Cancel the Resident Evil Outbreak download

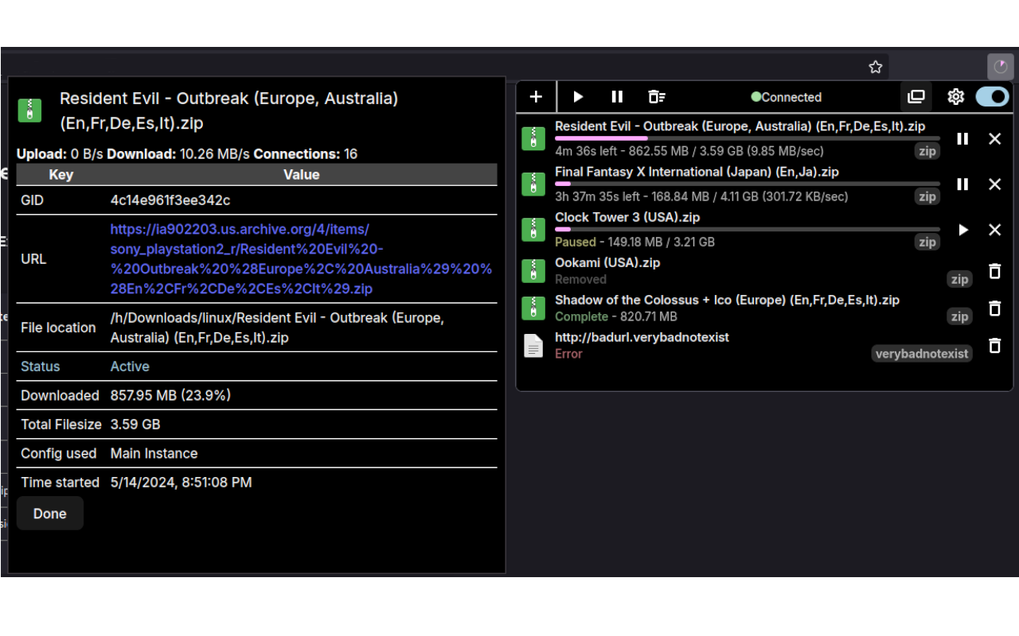[994, 139]
